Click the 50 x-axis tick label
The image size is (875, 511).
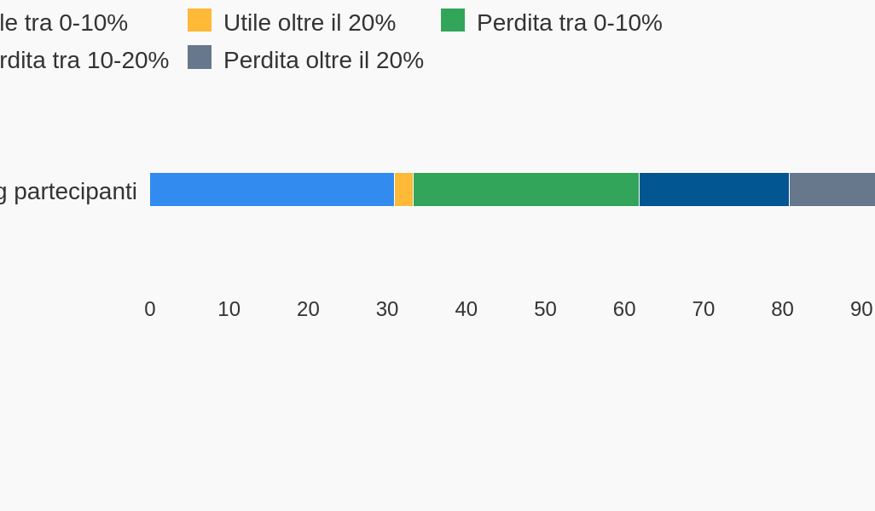point(545,309)
